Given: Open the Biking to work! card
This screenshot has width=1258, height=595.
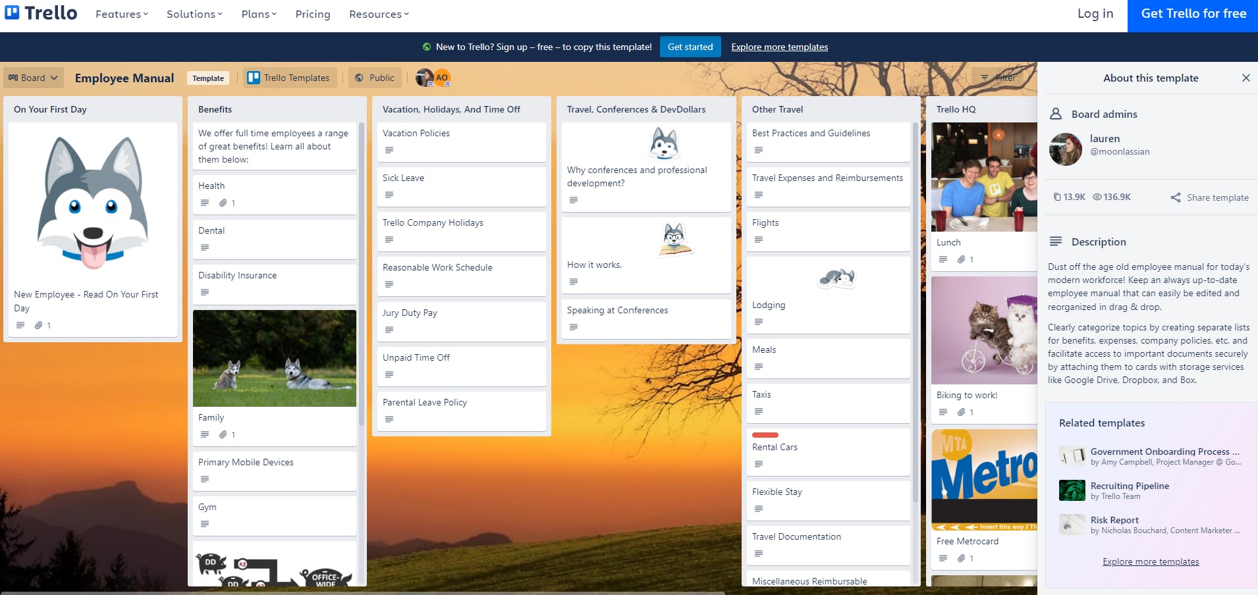Looking at the screenshot, I should tap(984, 349).
